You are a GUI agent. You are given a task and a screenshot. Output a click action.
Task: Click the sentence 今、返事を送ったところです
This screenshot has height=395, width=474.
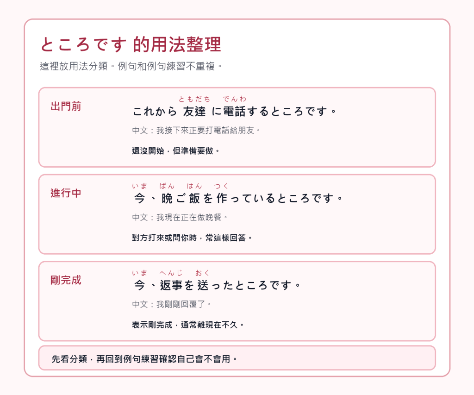click(217, 285)
